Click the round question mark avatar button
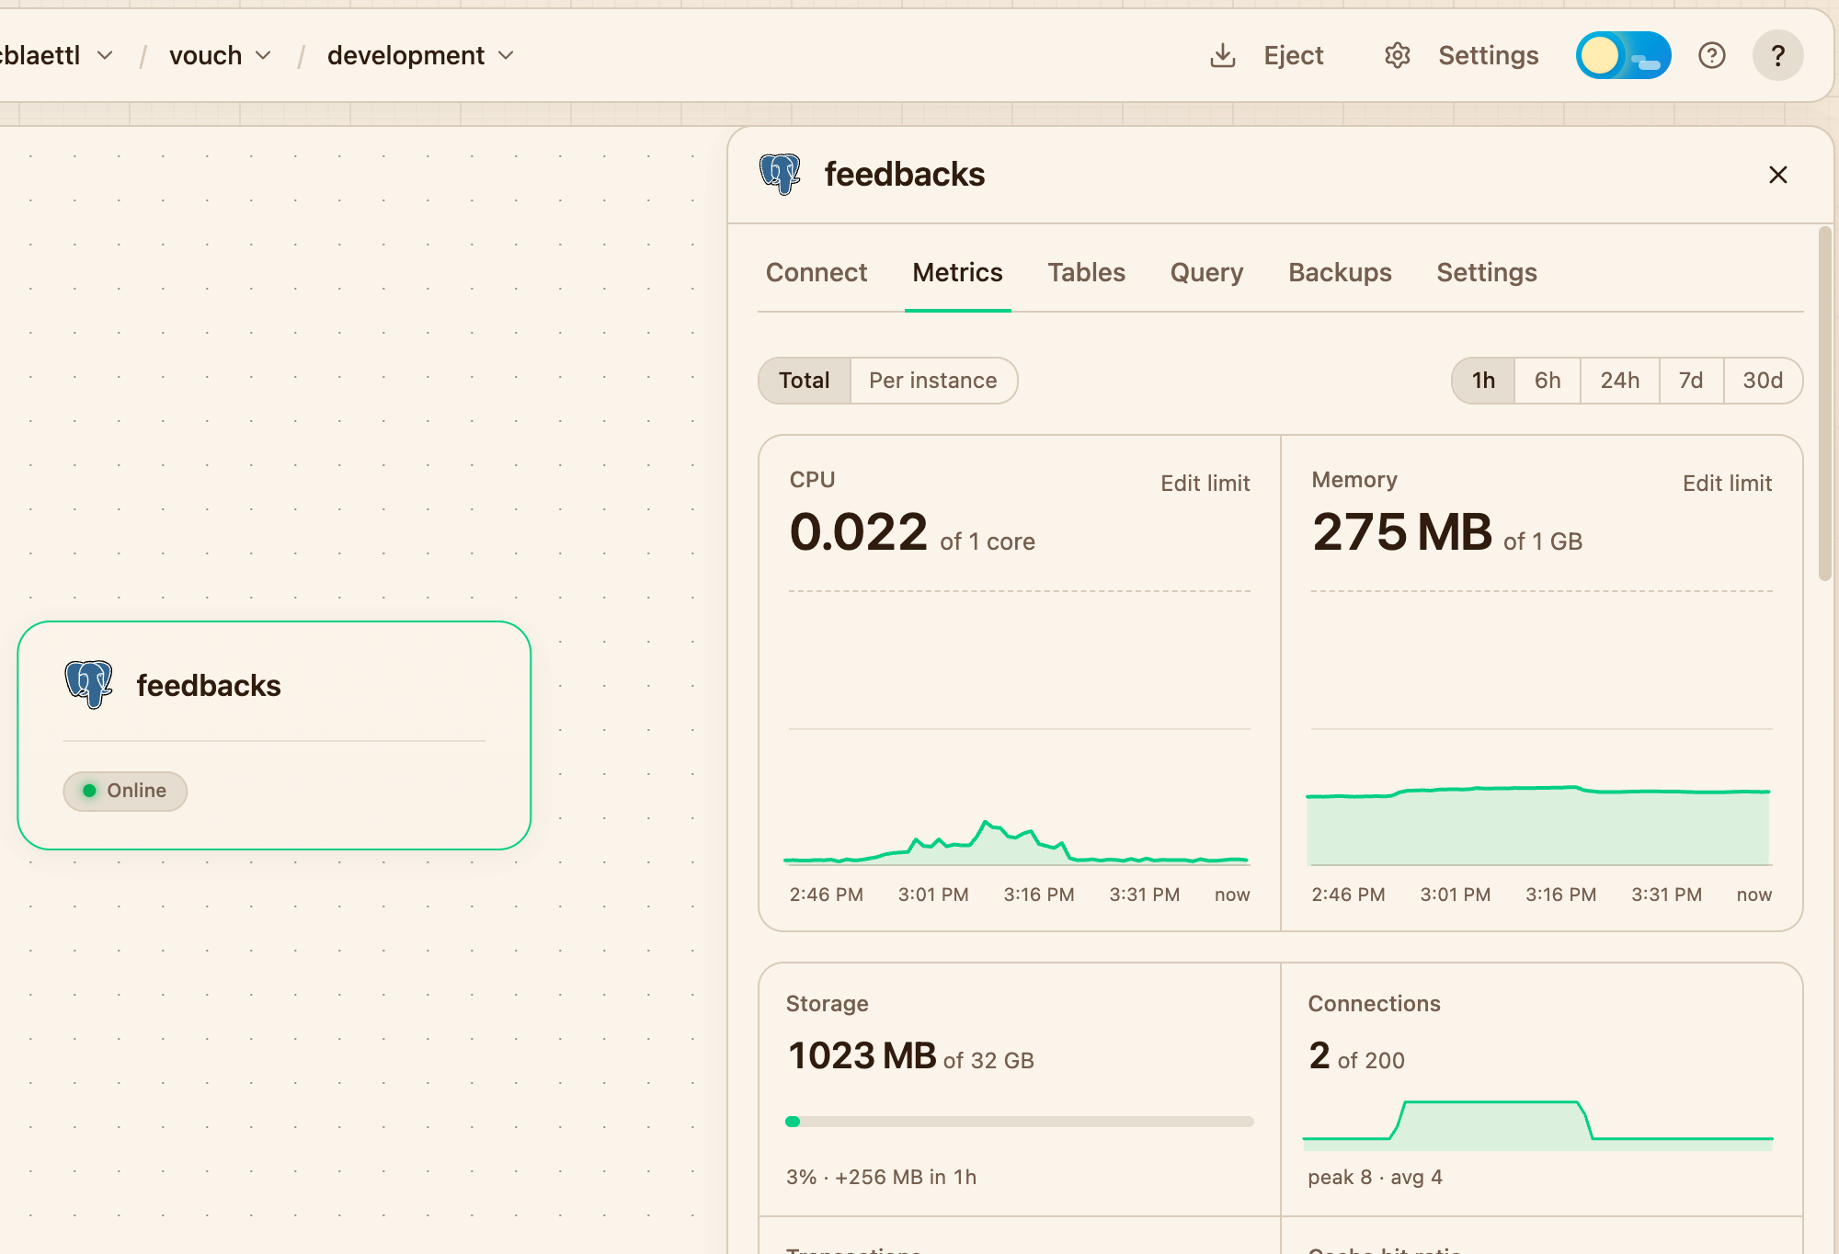The height and width of the screenshot is (1254, 1839). click(1777, 56)
